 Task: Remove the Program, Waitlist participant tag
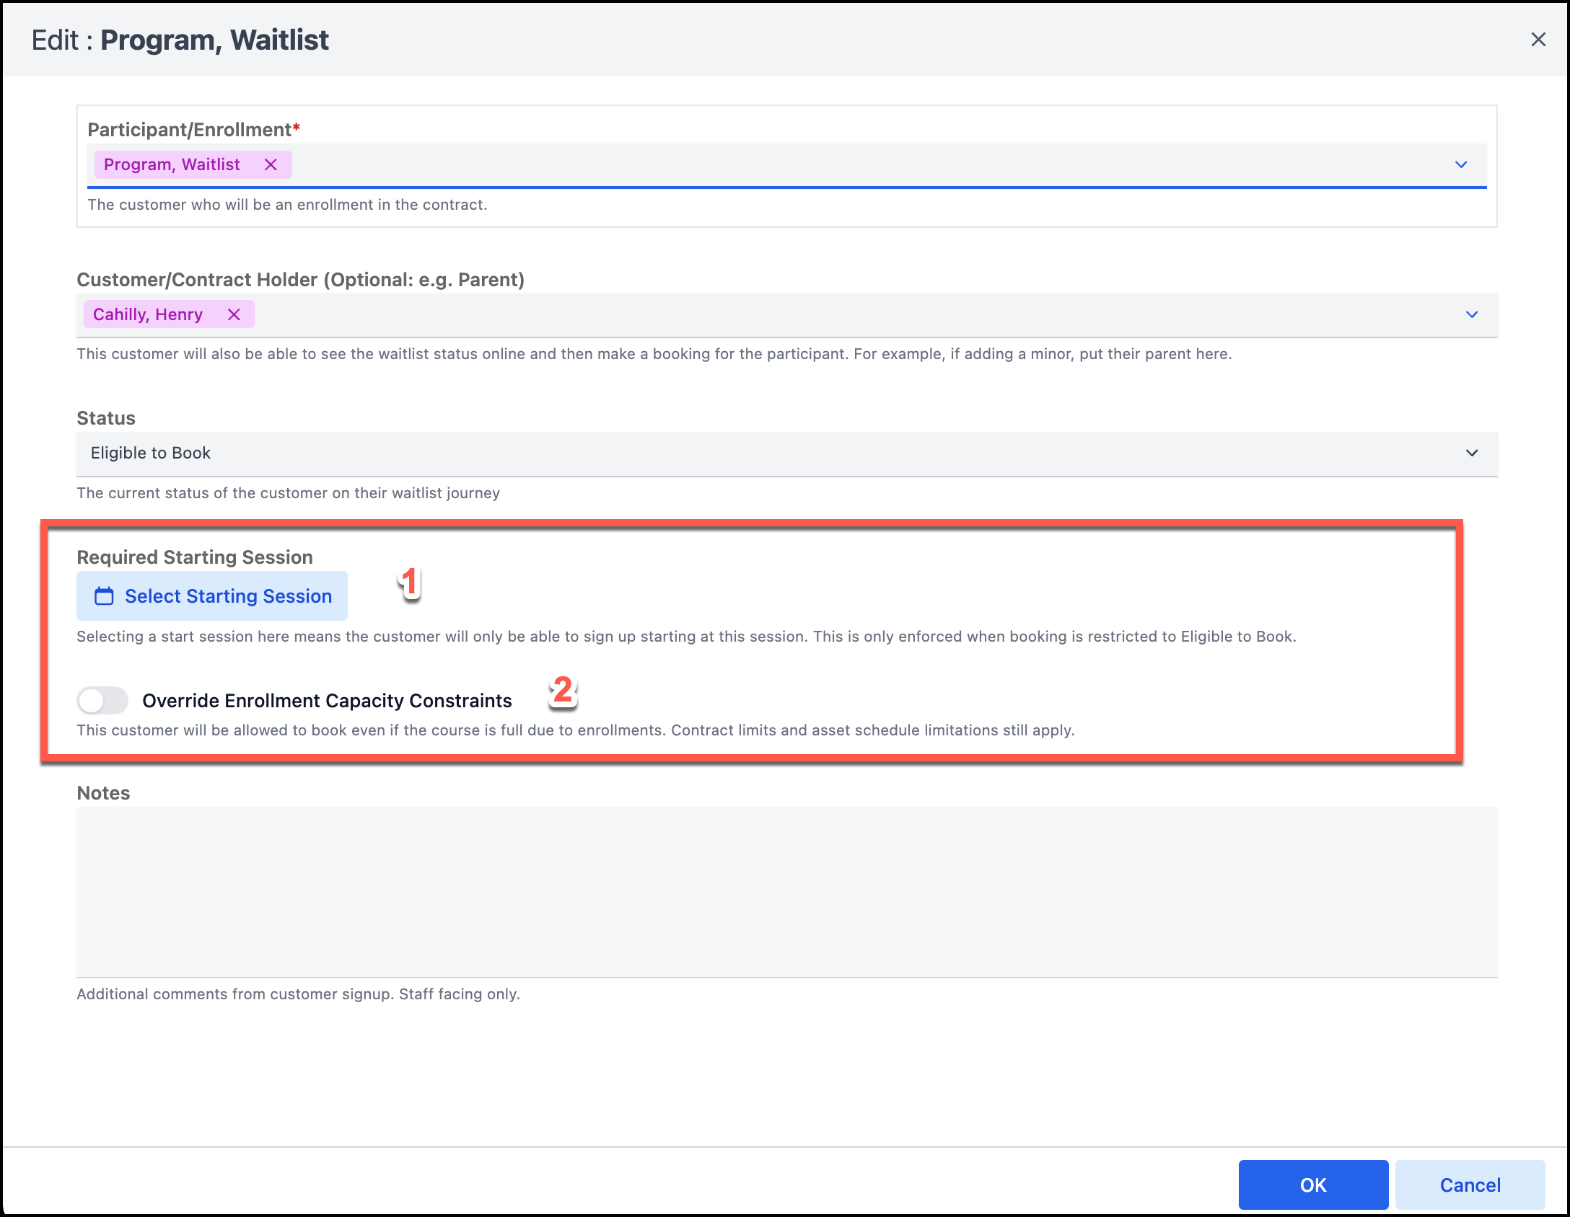click(271, 165)
